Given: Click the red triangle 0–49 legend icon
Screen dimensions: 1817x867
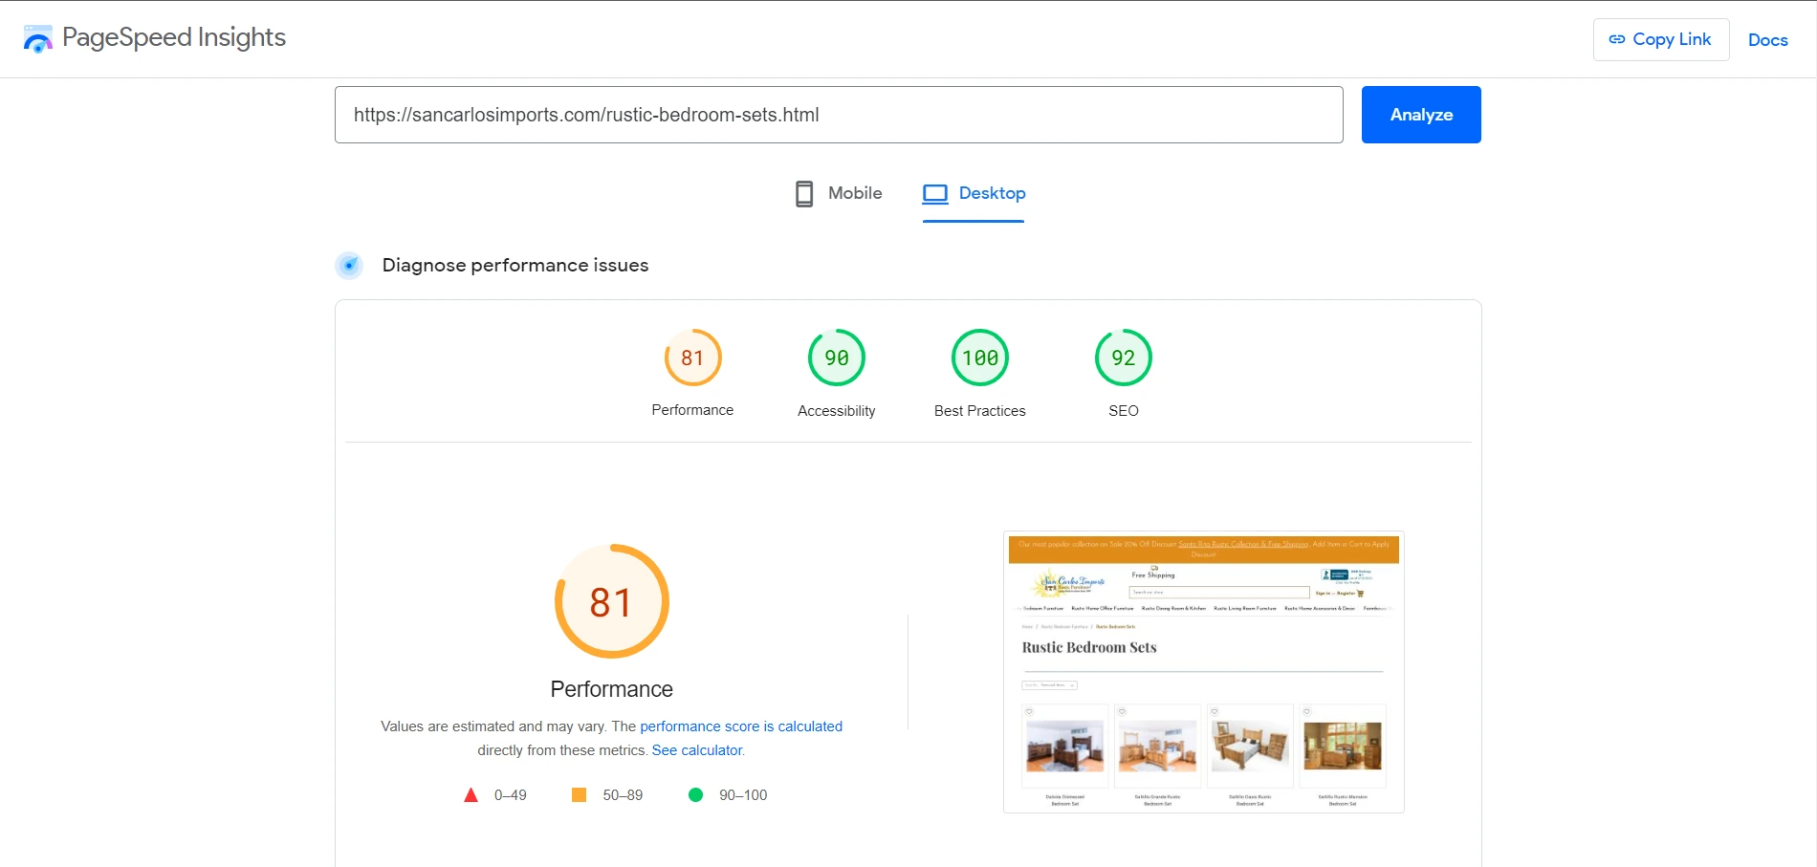Looking at the screenshot, I should pos(471,795).
